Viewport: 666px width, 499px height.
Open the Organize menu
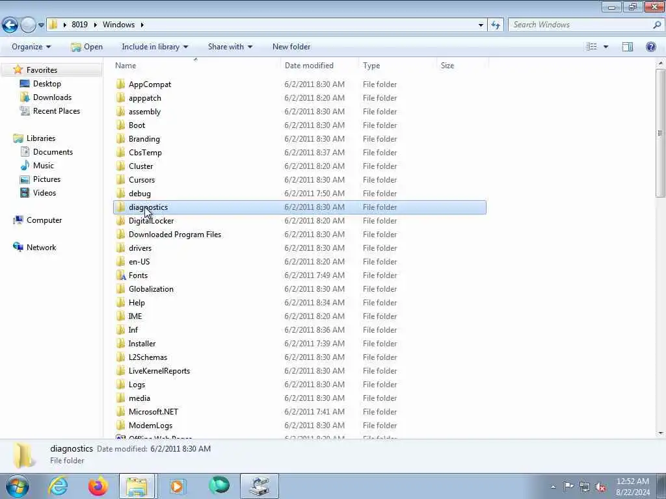[x=31, y=47]
